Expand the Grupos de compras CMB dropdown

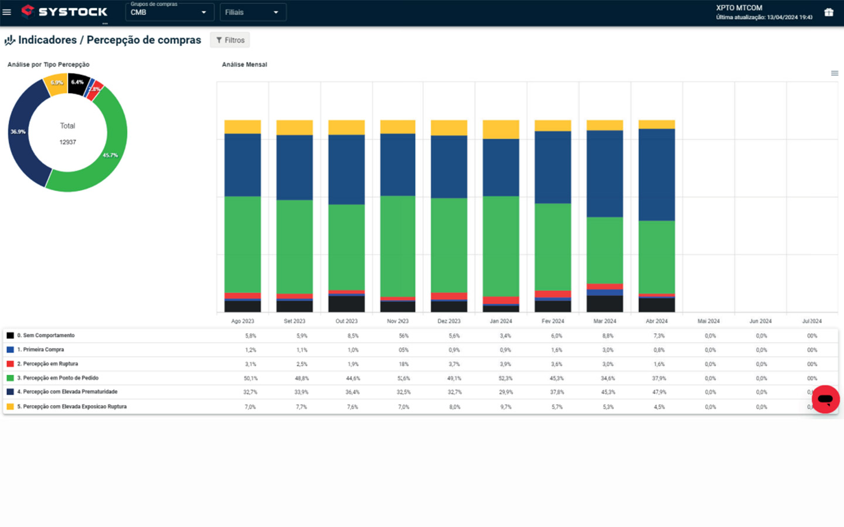[x=168, y=12]
